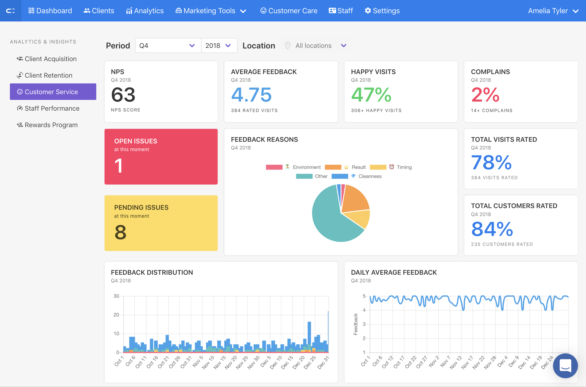
Task: Click the Settings gear icon
Action: point(368,11)
